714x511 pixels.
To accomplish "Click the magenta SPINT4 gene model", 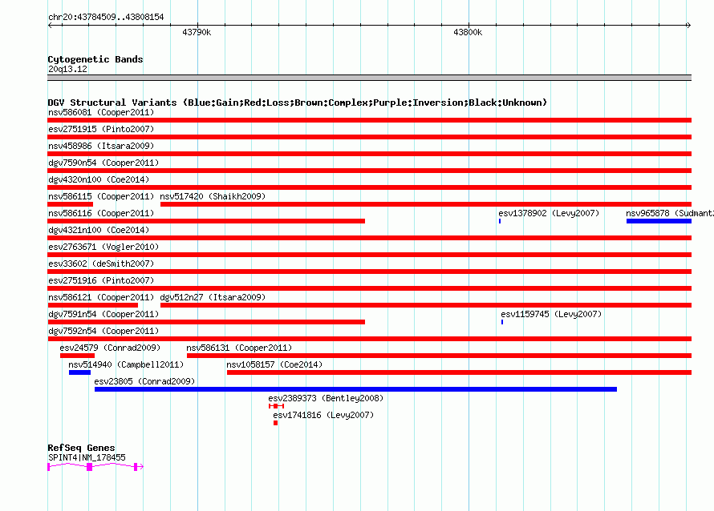I will tap(95, 466).
